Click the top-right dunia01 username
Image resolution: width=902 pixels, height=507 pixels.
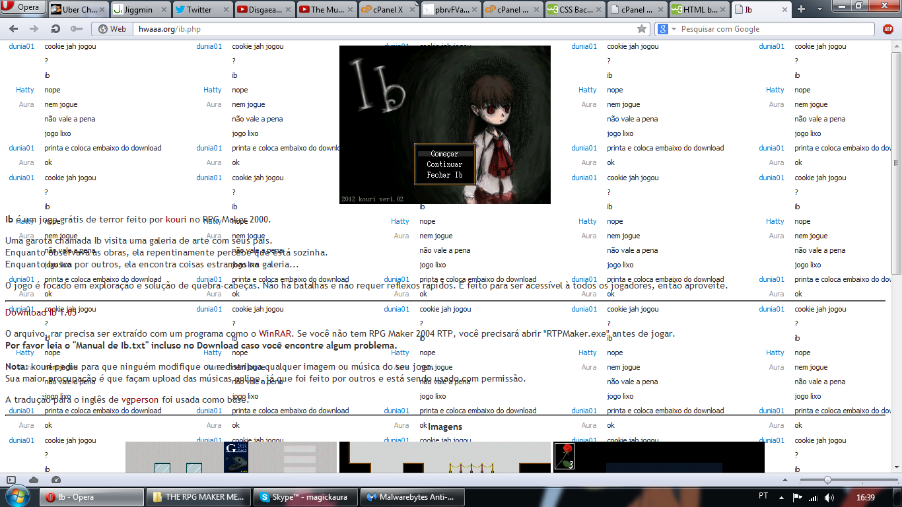point(772,46)
